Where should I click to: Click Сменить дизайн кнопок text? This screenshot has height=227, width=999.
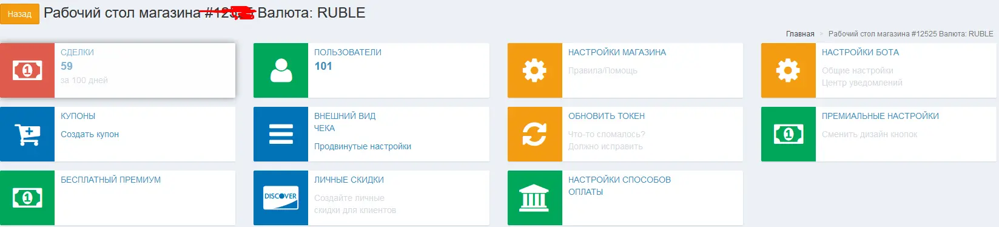869,134
